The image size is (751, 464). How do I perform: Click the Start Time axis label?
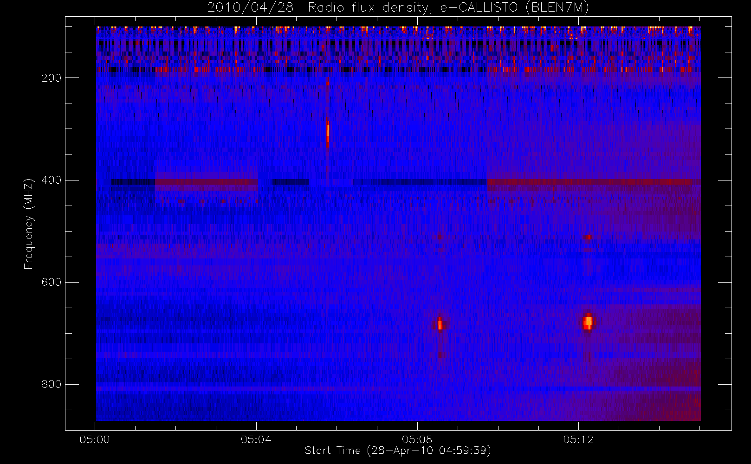(x=398, y=450)
